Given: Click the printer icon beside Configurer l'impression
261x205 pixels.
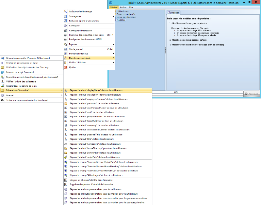Looking at the screenshot, I should (x=65, y=31).
